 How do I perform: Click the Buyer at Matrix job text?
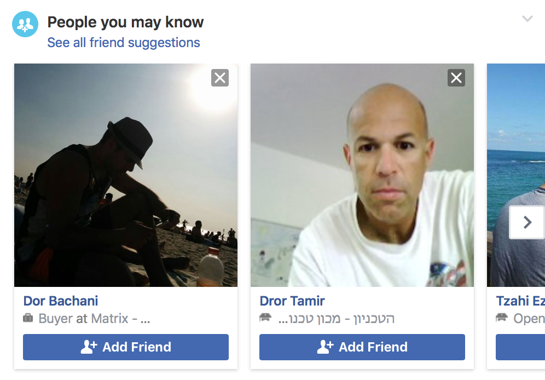tap(94, 319)
